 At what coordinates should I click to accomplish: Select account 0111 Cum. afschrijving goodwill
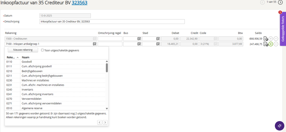click(55, 66)
